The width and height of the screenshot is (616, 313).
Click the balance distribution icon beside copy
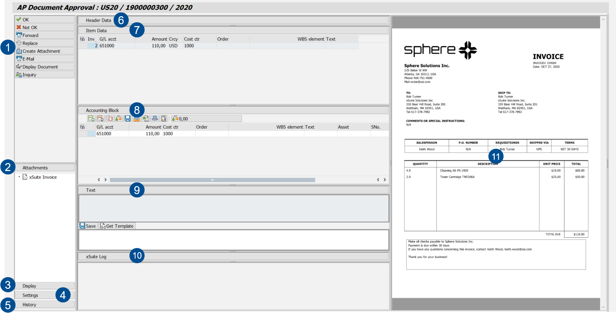click(119, 119)
